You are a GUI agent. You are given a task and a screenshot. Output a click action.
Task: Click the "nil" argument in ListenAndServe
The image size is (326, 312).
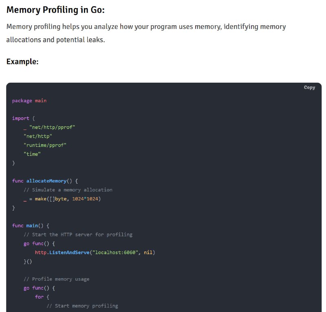coord(148,253)
